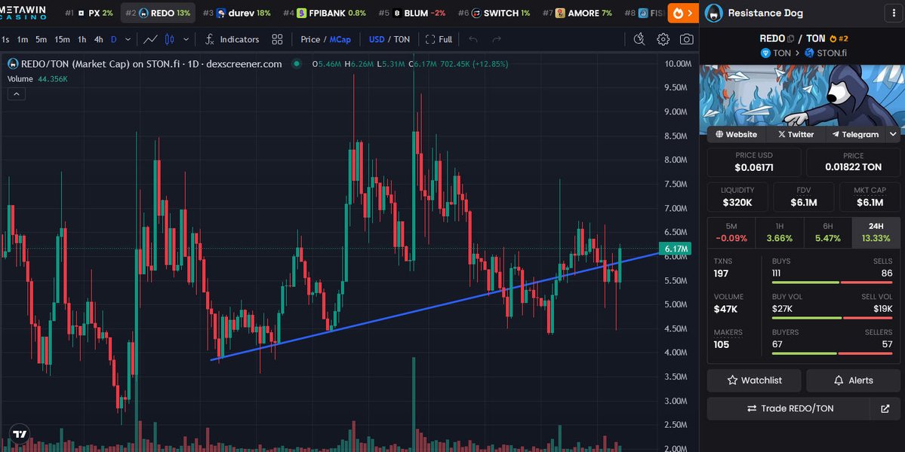905x452 pixels.
Task: Click the LIQUIDITY $320K box
Action: 737,197
